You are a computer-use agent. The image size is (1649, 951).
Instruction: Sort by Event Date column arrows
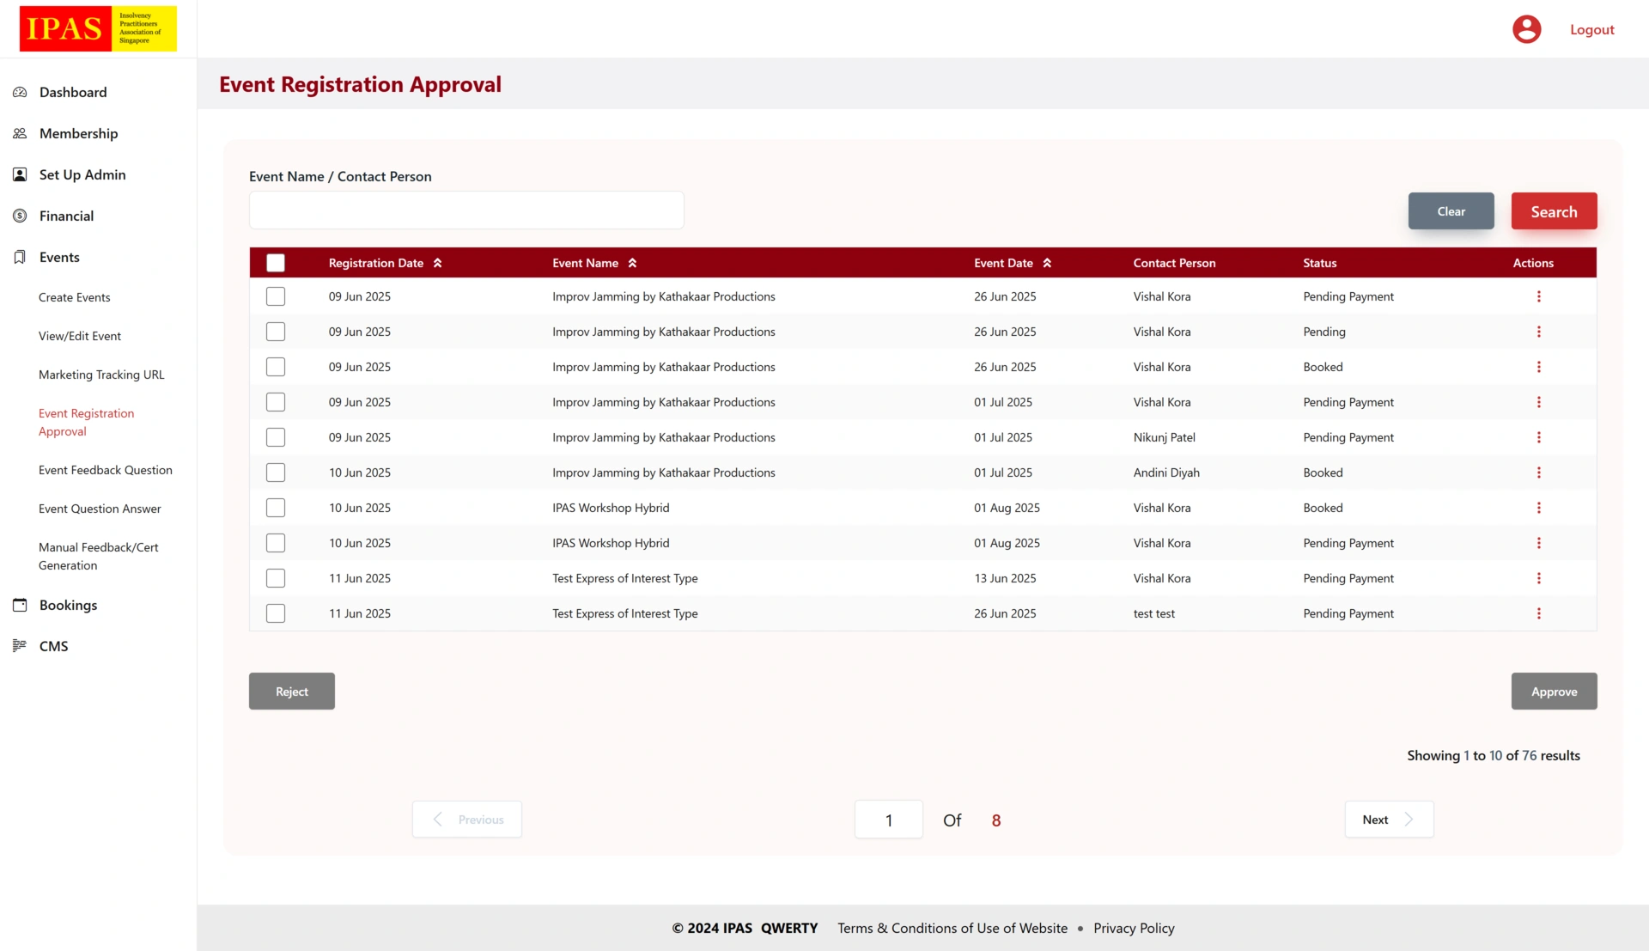pyautogui.click(x=1047, y=263)
